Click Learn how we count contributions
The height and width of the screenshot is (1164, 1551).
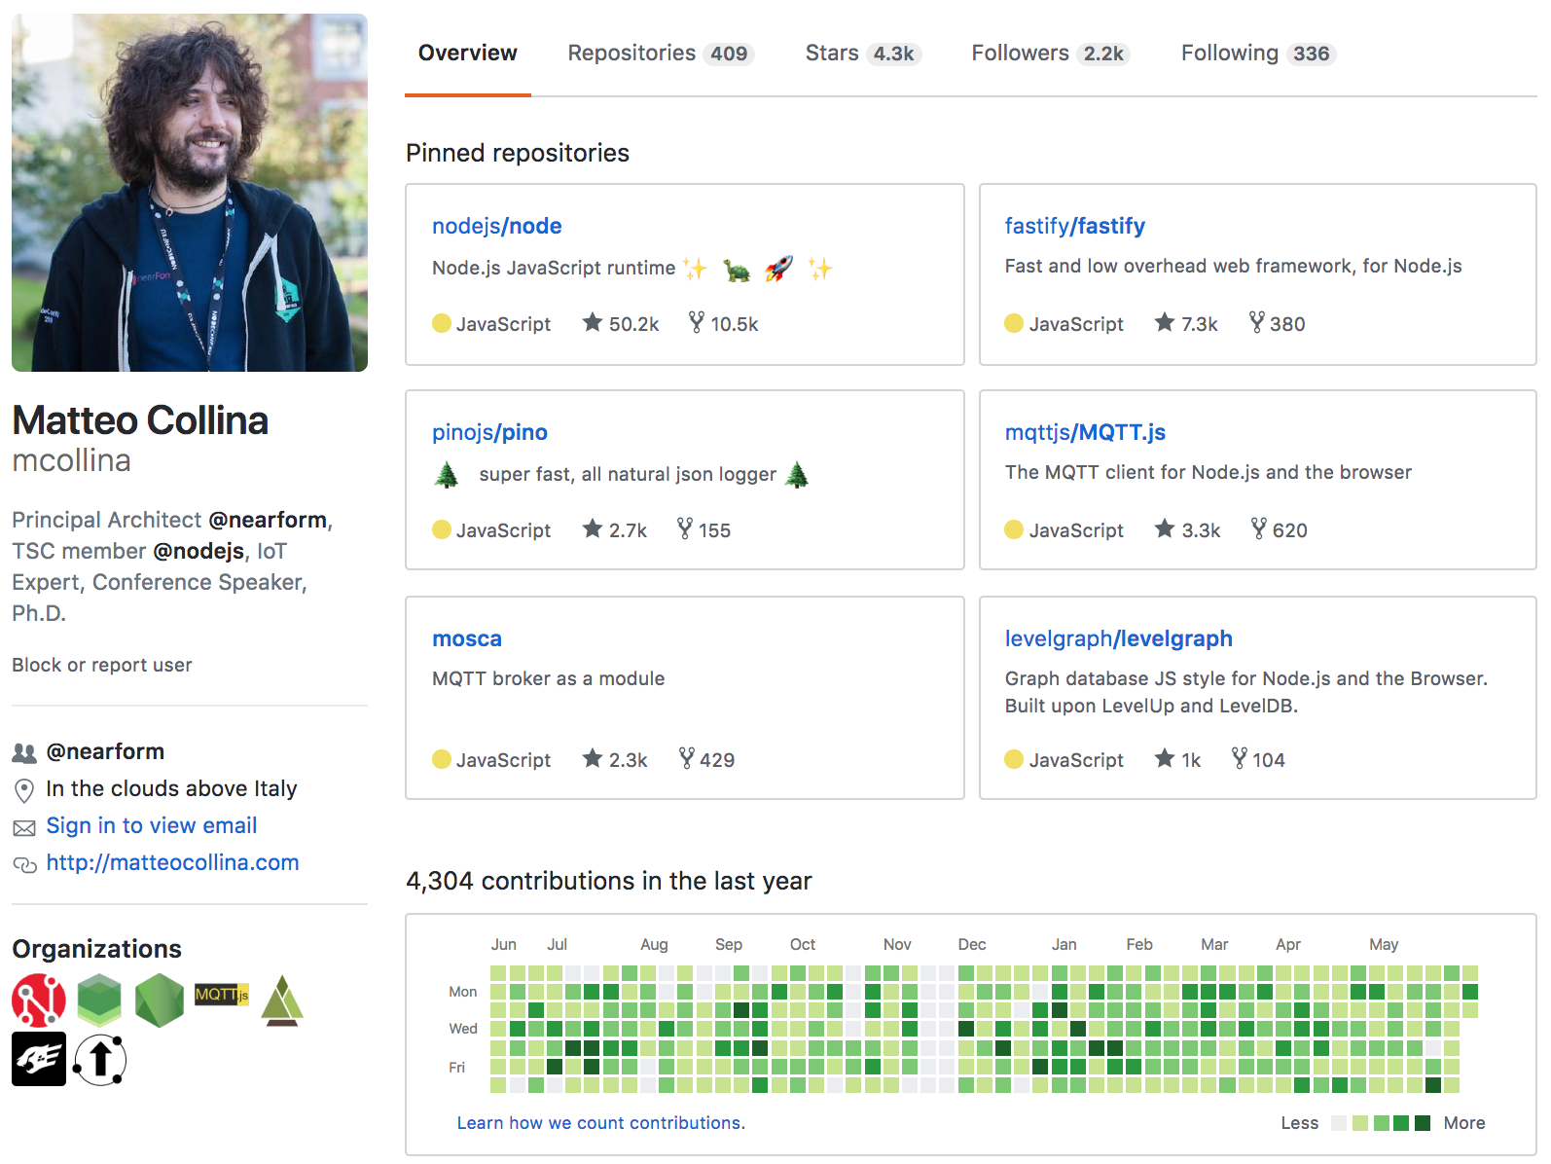coord(601,1122)
